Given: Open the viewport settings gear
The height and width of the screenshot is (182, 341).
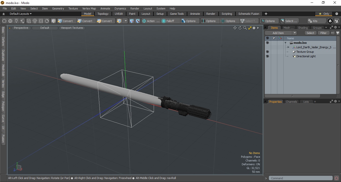Looking at the screenshot, I should (254, 28).
